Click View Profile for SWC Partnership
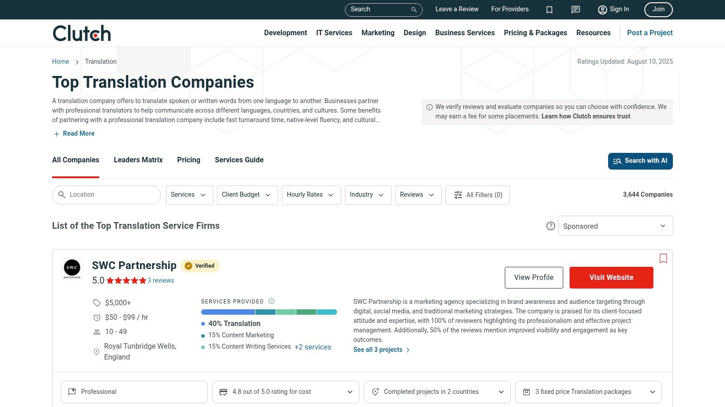The width and height of the screenshot is (725, 407). 534,278
